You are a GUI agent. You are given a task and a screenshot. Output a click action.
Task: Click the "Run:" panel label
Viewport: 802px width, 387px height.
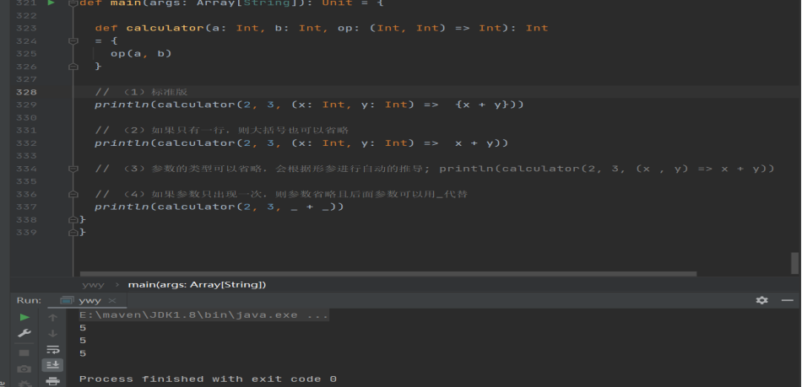[x=29, y=300]
